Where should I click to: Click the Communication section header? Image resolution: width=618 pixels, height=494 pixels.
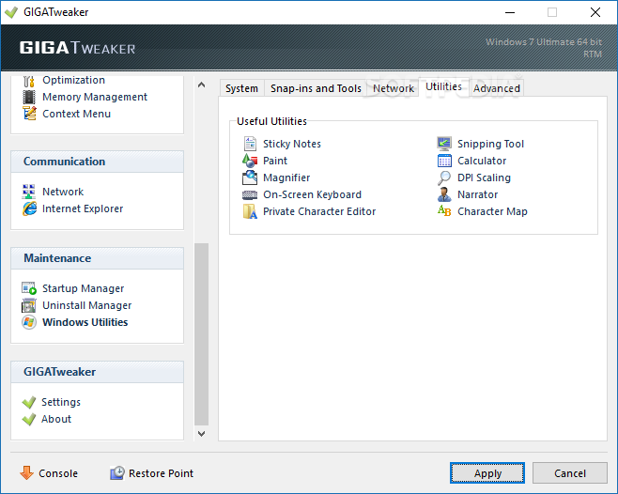click(x=97, y=162)
